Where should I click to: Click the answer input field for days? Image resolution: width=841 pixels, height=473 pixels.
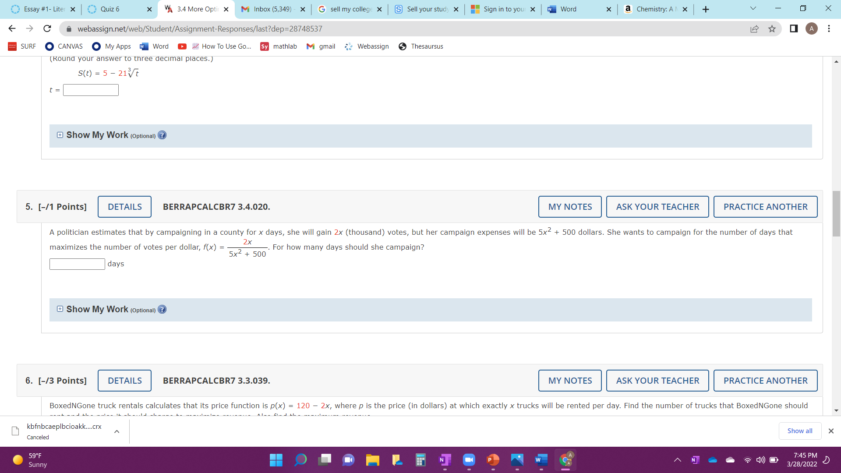[77, 264]
